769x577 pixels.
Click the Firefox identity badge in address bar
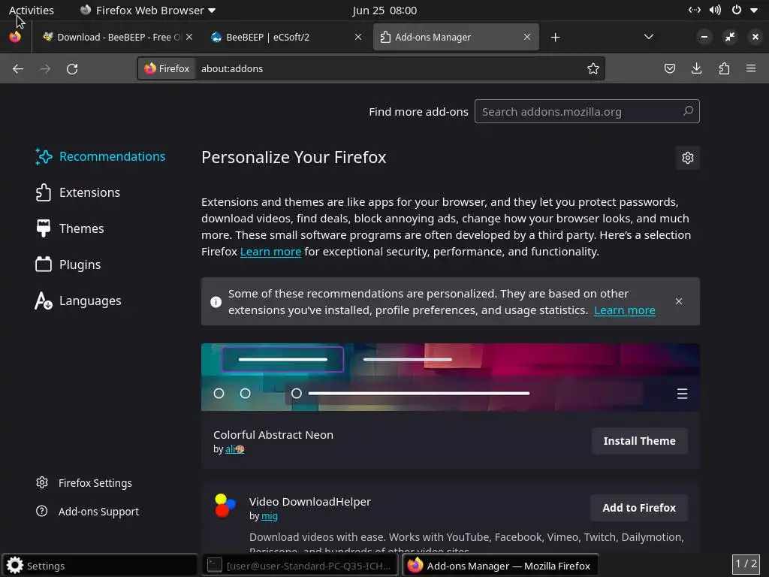pyautogui.click(x=167, y=68)
